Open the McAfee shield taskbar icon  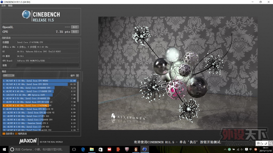[127, 149]
